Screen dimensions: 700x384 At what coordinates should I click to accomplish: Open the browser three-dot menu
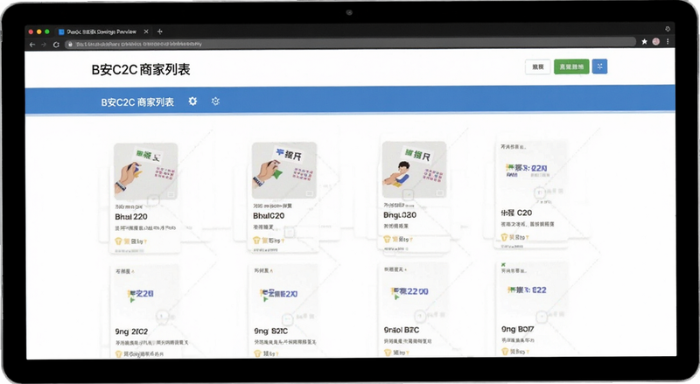pyautogui.click(x=668, y=41)
